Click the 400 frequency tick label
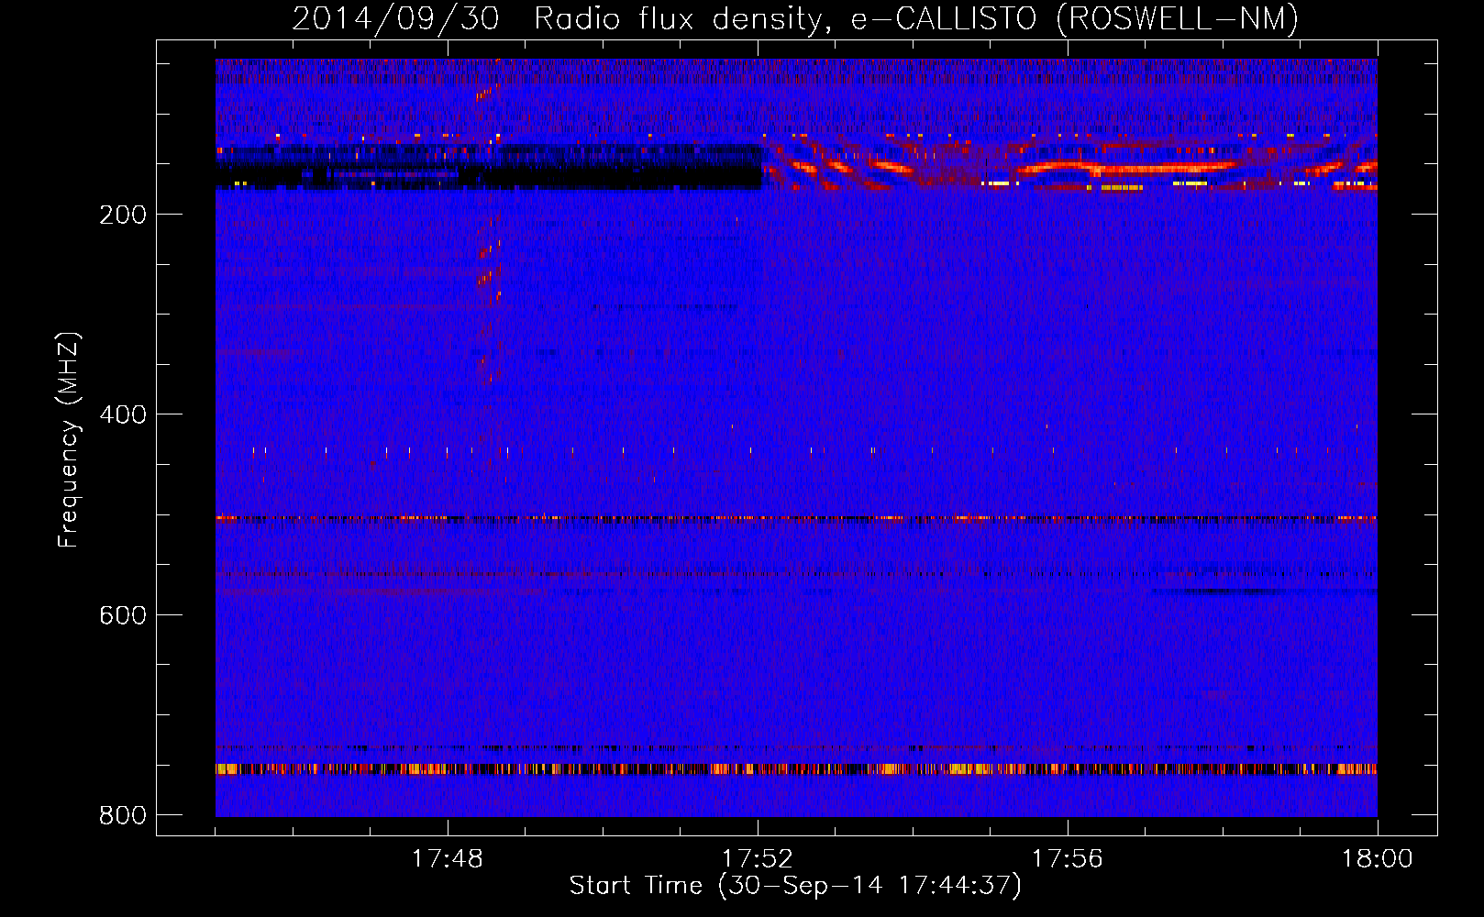1484x917 pixels. (x=123, y=414)
